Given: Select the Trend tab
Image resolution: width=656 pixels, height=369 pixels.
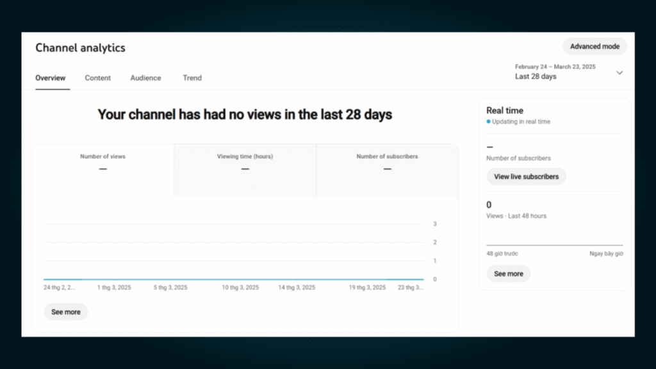Looking at the screenshot, I should (x=192, y=78).
